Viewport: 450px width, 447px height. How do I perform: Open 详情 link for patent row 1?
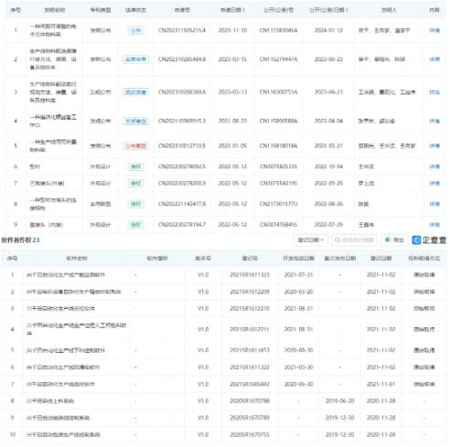point(434,30)
